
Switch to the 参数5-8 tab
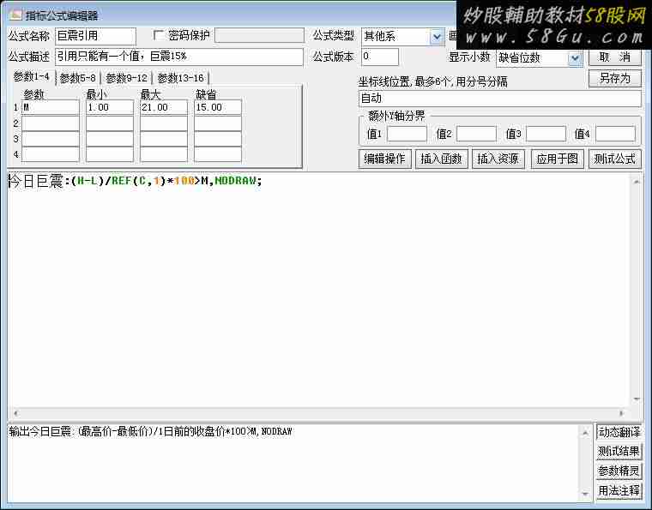78,78
